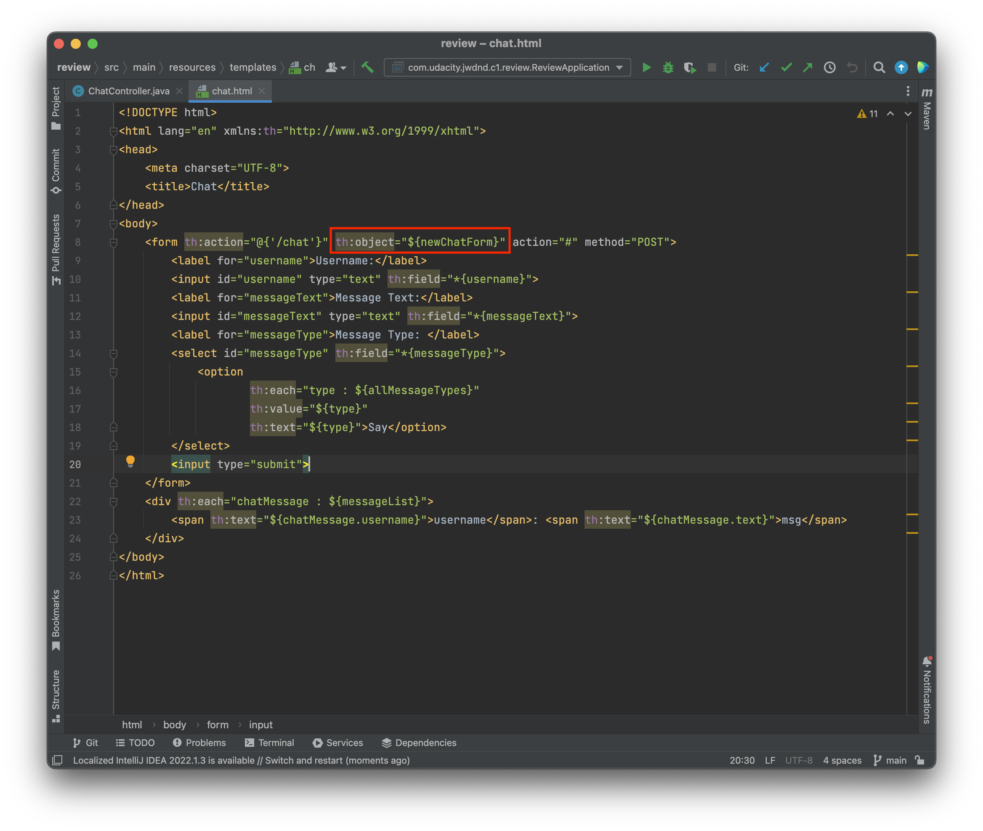
Task: Go to previous highlighted error arrow
Action: click(890, 114)
